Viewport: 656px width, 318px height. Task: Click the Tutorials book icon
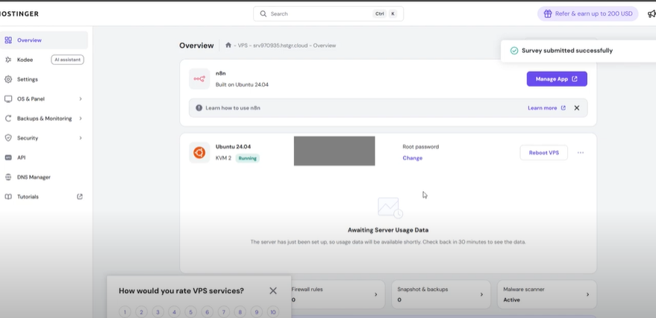click(8, 196)
